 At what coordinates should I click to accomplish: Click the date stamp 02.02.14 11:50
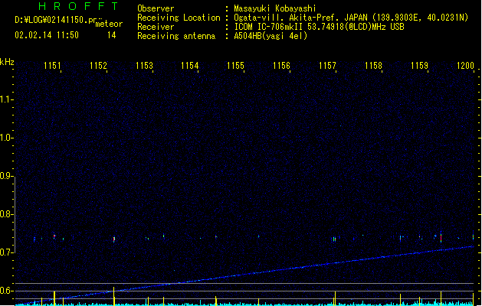pos(47,35)
